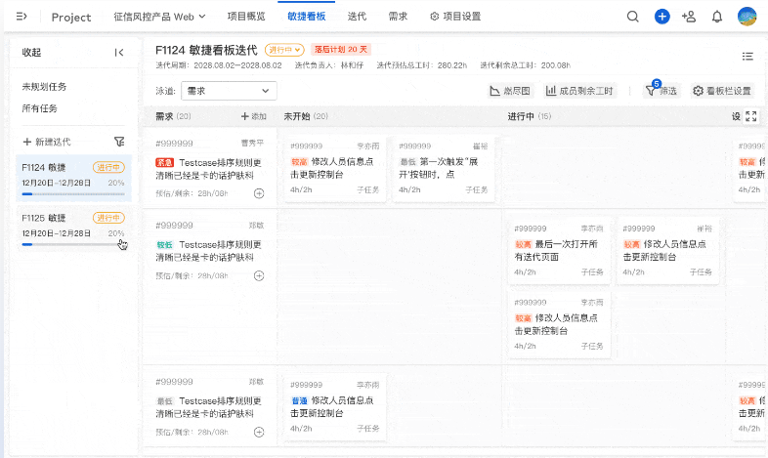Select the 敏捷看板 tab

(x=307, y=17)
